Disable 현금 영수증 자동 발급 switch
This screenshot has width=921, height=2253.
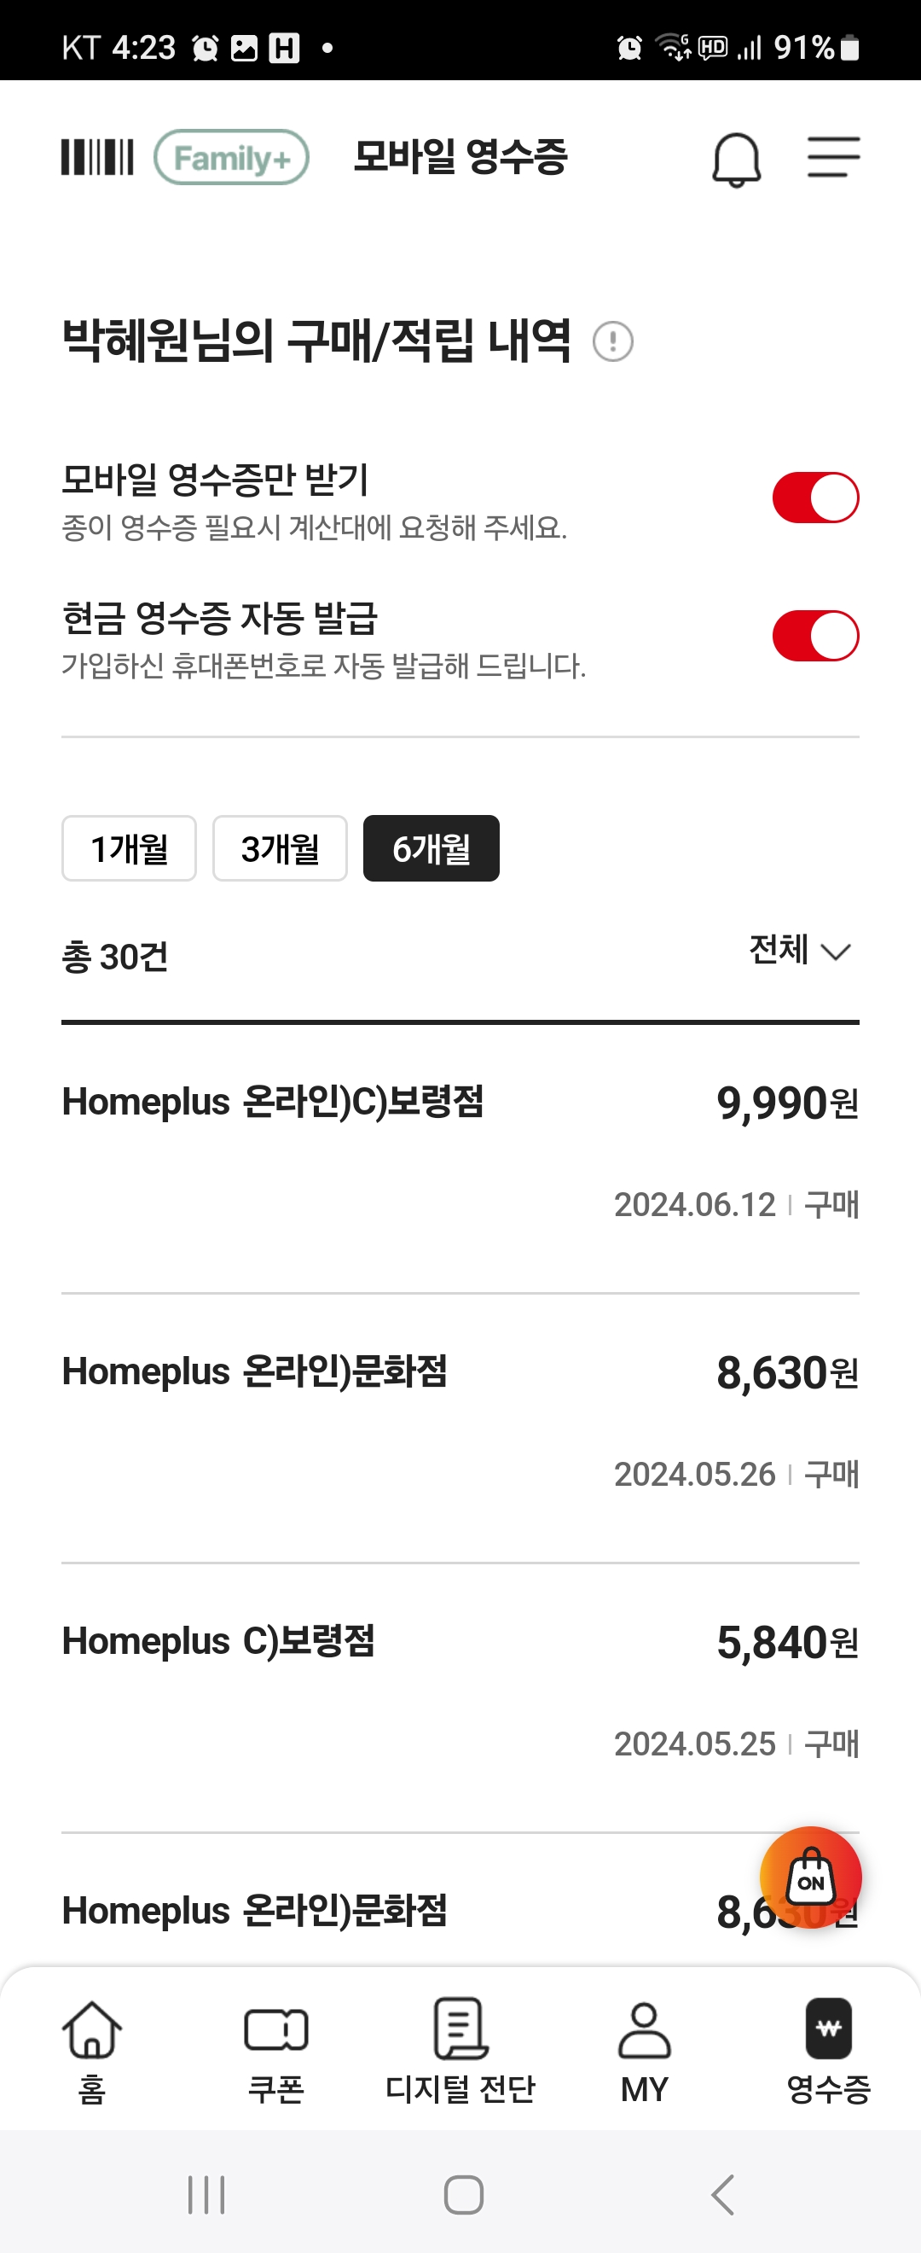815,636
